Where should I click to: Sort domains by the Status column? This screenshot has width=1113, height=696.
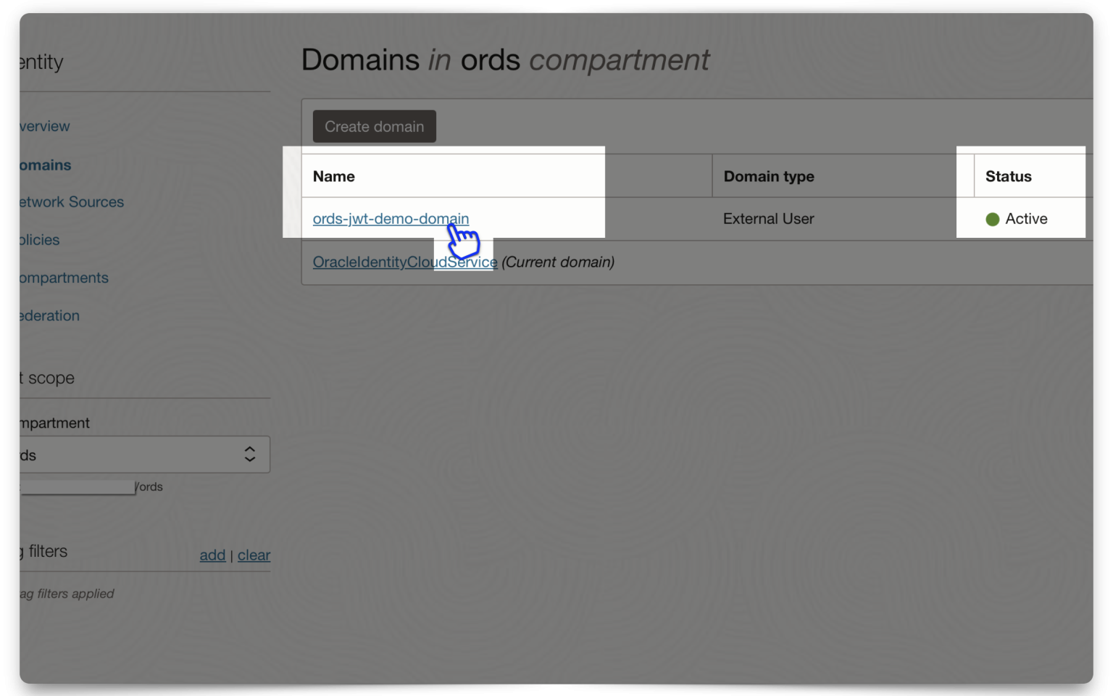tap(1009, 175)
